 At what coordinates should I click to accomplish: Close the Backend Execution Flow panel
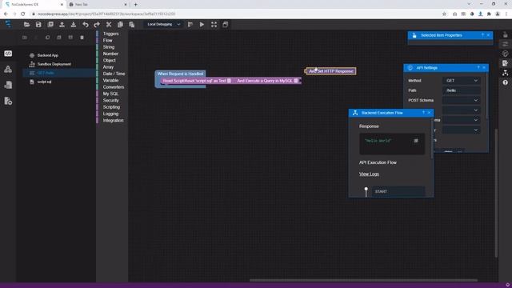coord(430,113)
